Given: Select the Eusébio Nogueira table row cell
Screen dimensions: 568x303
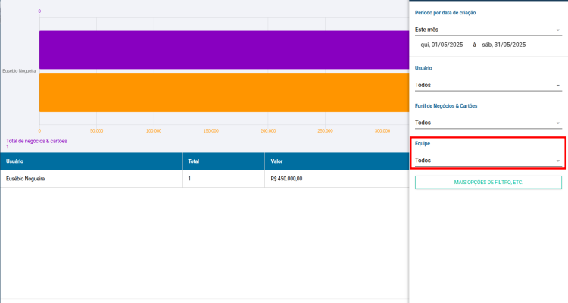Looking at the screenshot, I should point(91,179).
